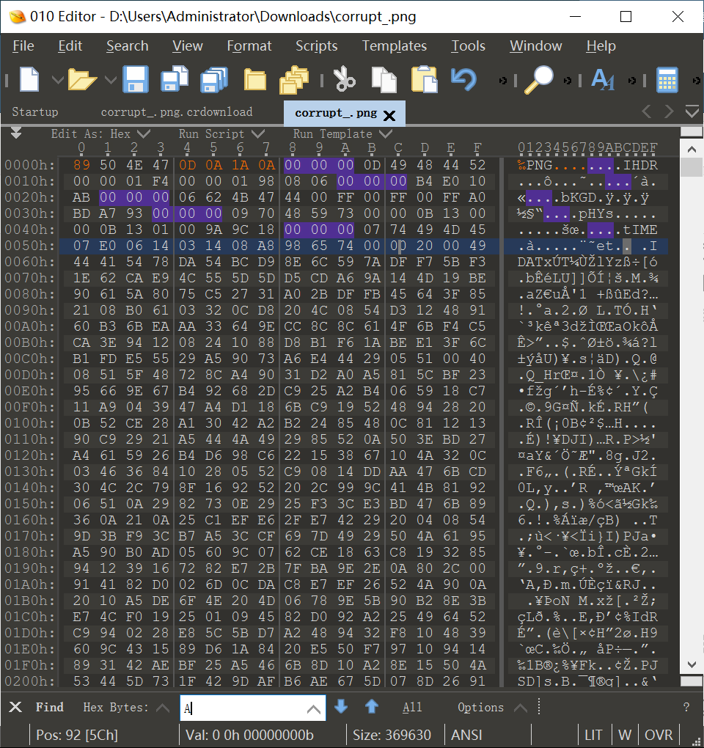The height and width of the screenshot is (748, 704).
Task: Switch to corrupt_.png.crdownload tab
Action: point(177,112)
